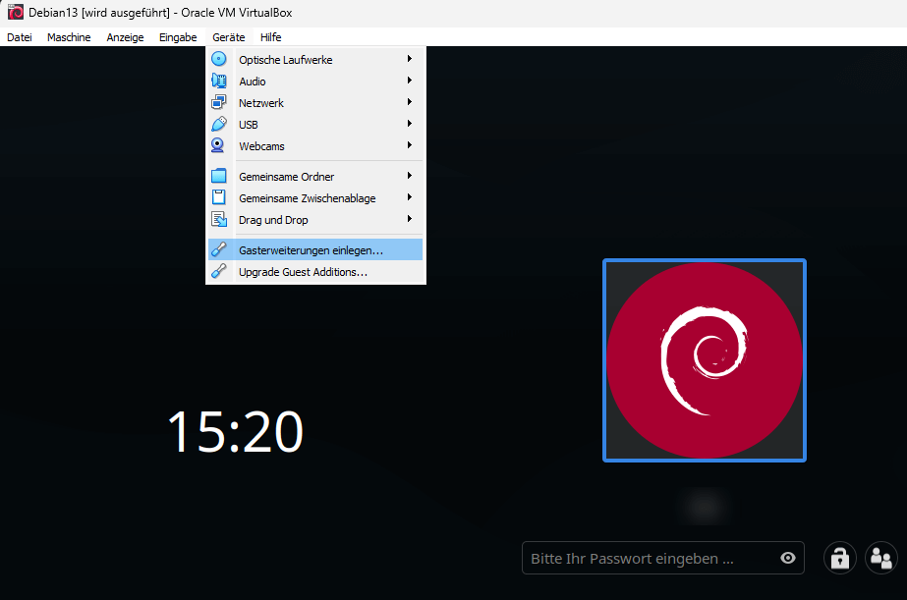Toggle password visibility with the eye icon
Viewport: 907px width, 600px height.
788,558
